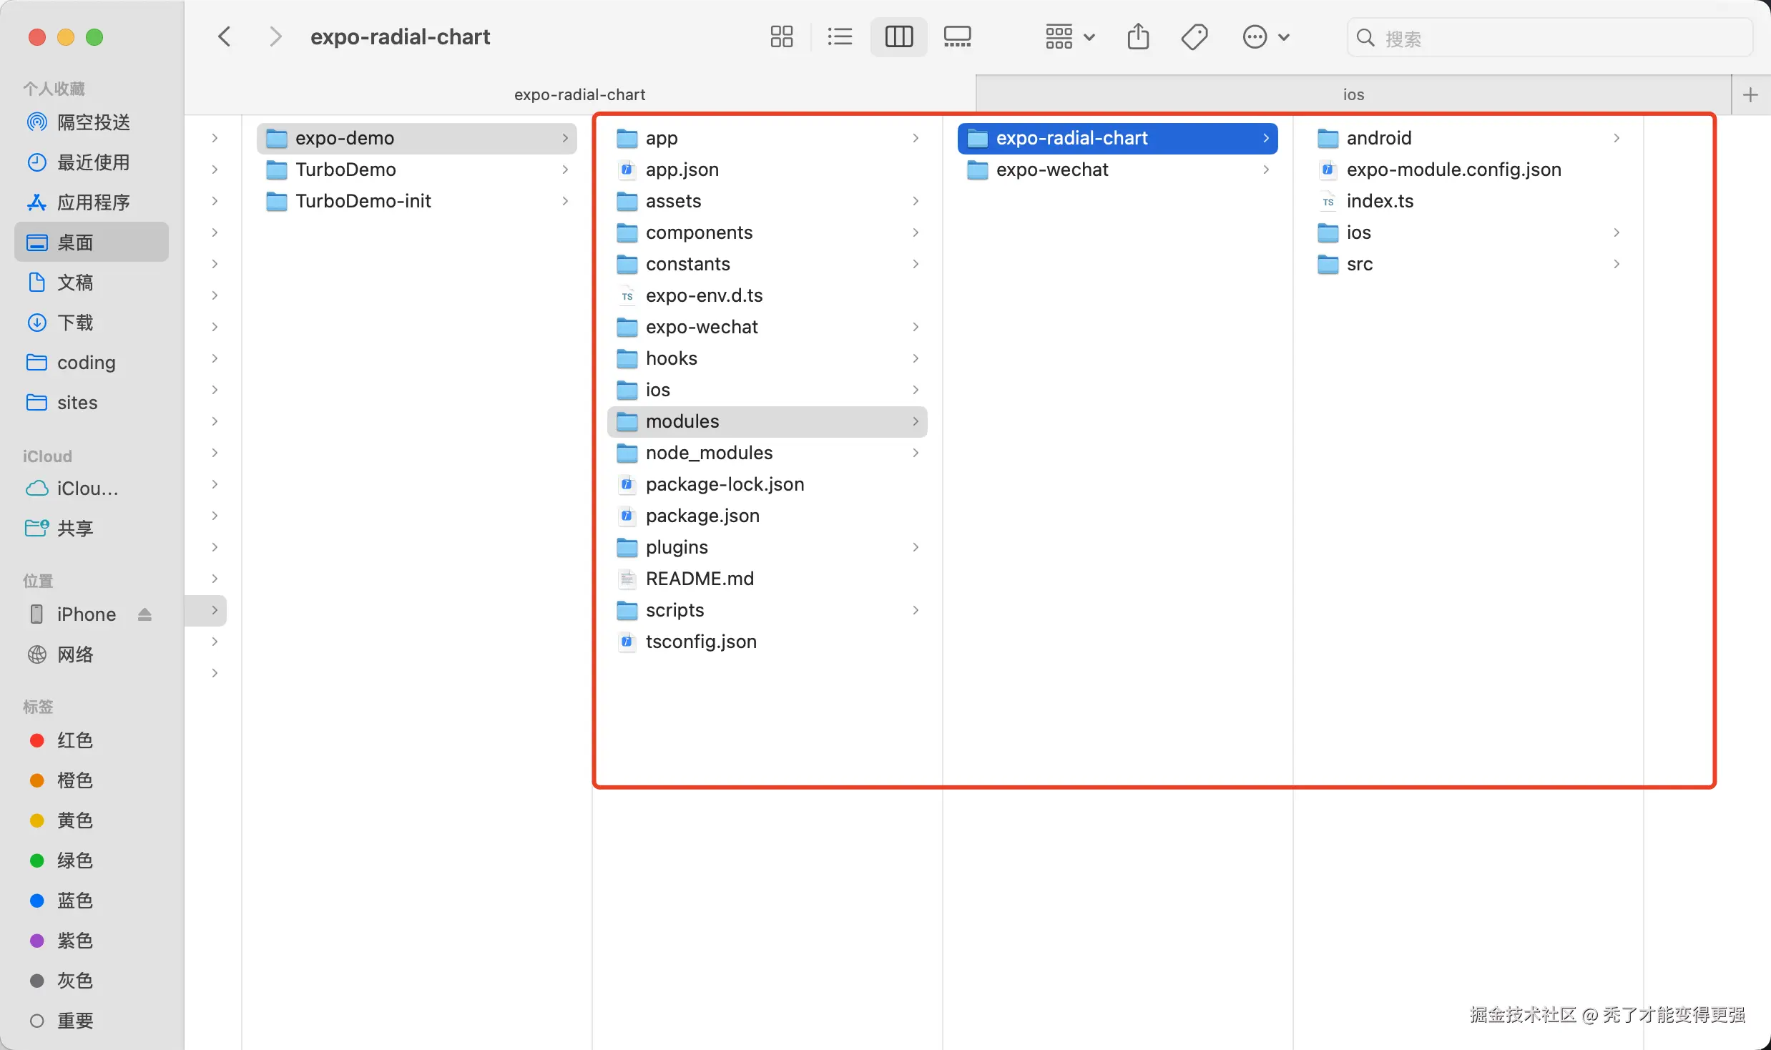The height and width of the screenshot is (1050, 1771).
Task: Go back to previous folder
Action: pyautogui.click(x=225, y=36)
